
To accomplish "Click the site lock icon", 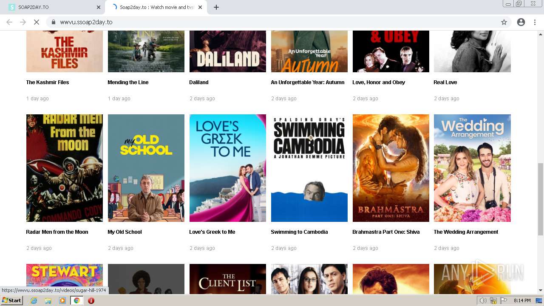I will (53, 22).
